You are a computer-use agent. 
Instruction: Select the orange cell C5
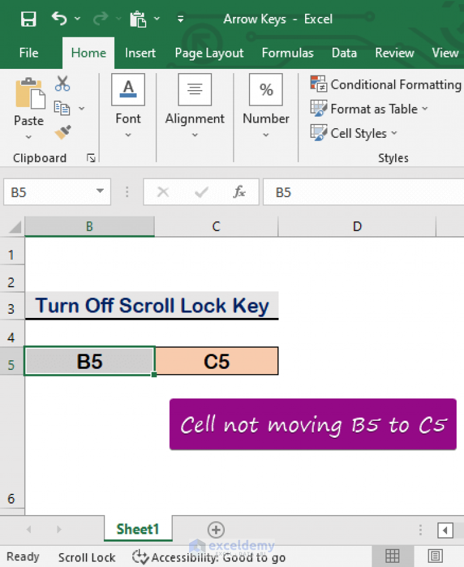(x=217, y=361)
